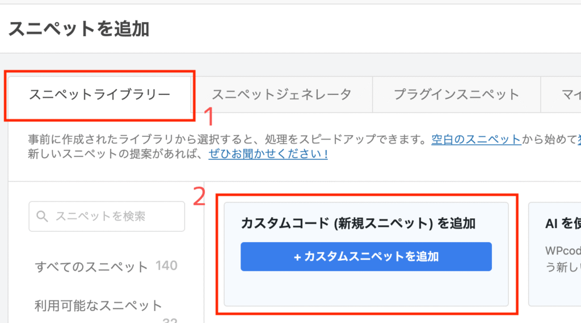Click the WPcode description text in AI card
Image resolution: width=581 pixels, height=323 pixels.
point(563,259)
